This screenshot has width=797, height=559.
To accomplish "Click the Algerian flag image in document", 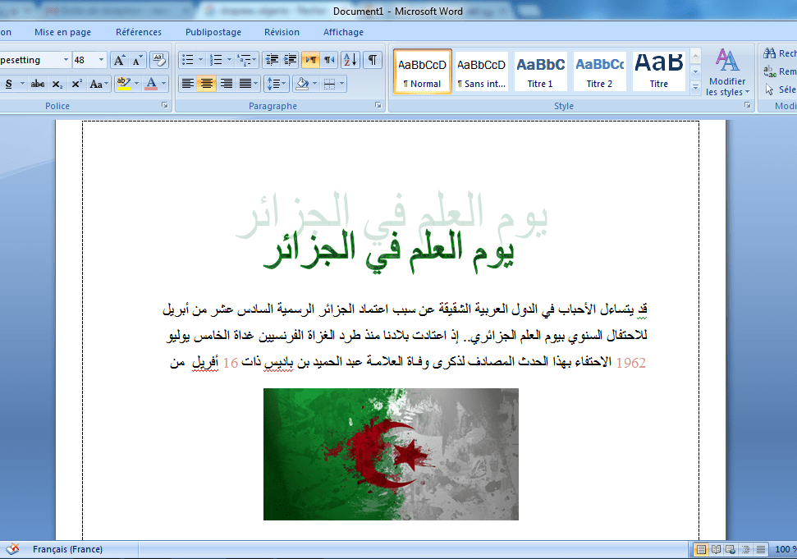I will point(391,454).
